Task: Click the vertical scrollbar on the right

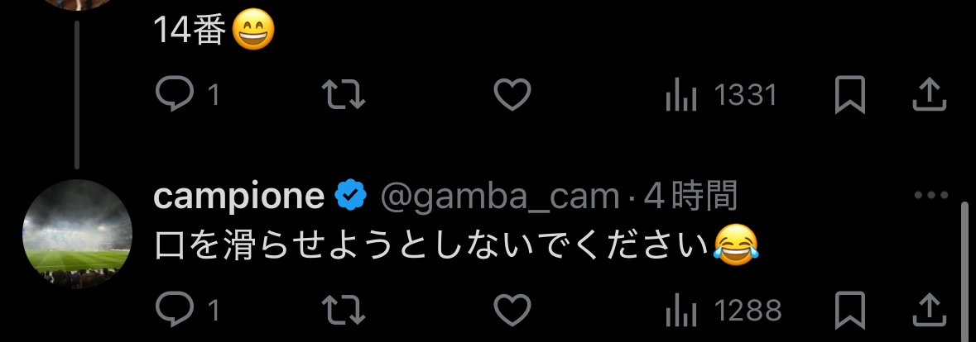Action: tap(964, 273)
